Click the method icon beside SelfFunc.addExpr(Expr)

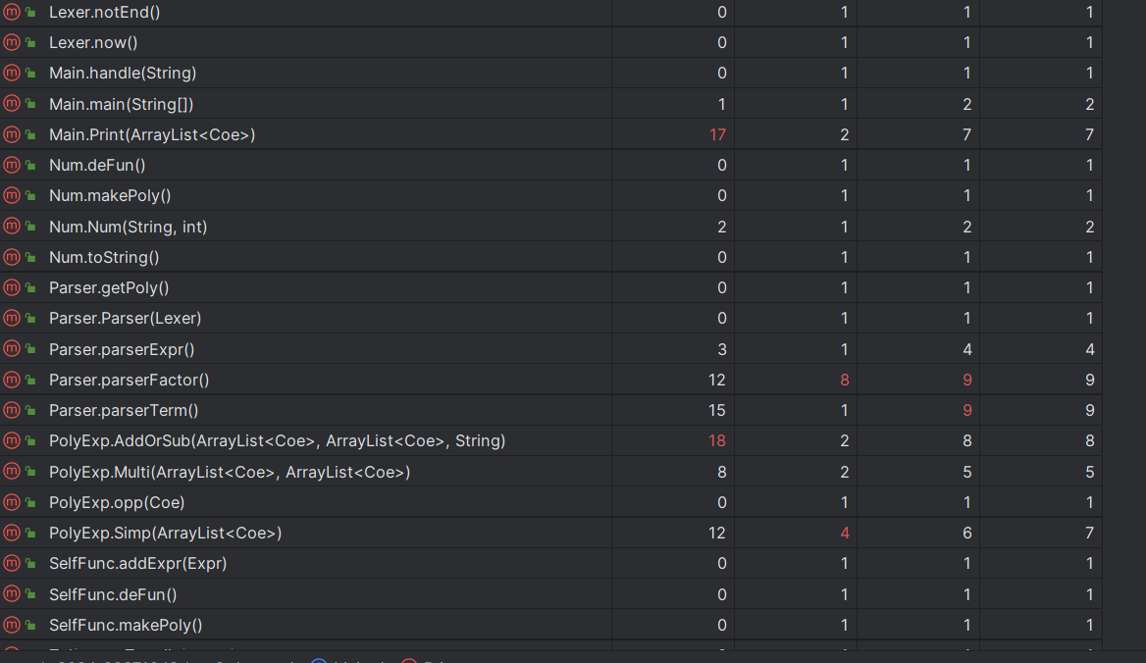point(12,564)
